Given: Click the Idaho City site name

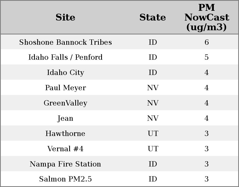Looking at the screenshot, I should [x=66, y=73].
